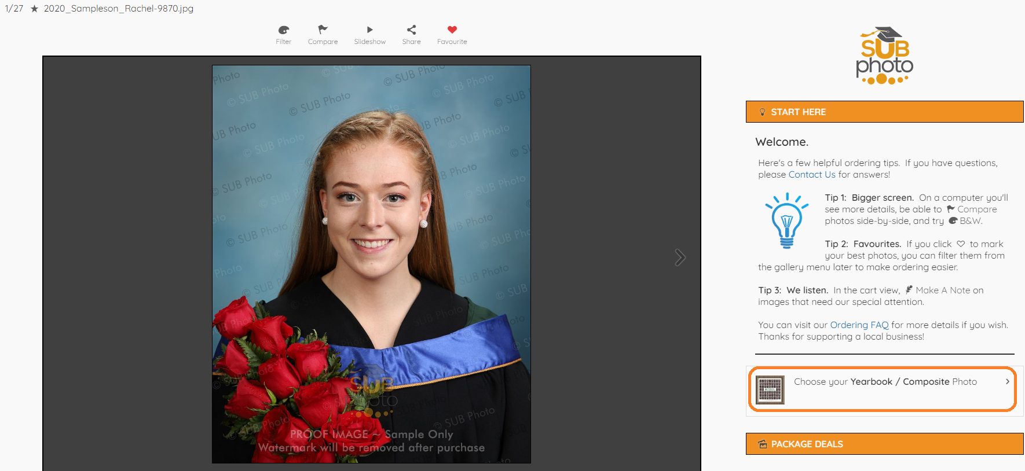Open the Contact Us link
This screenshot has height=471, width=1025.
[812, 175]
